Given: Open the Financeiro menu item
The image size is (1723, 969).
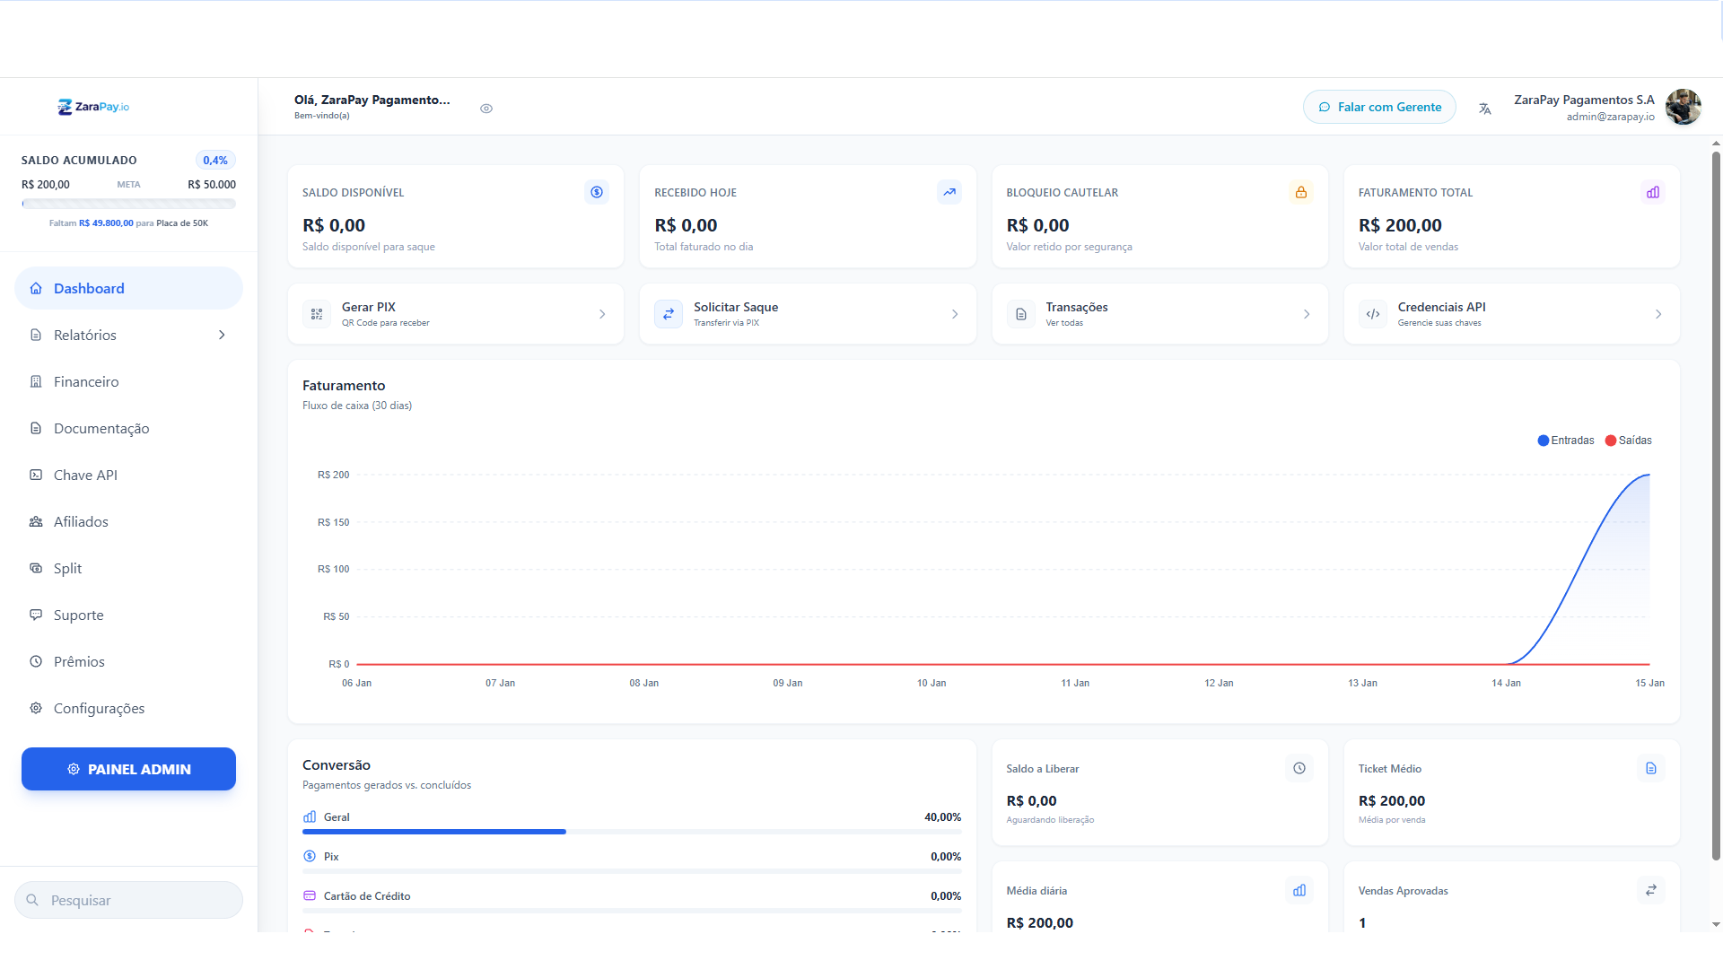Looking at the screenshot, I should 86,381.
